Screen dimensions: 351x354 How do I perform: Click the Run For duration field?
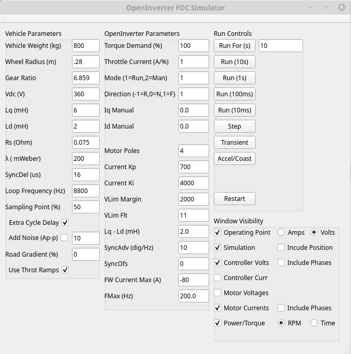[281, 46]
